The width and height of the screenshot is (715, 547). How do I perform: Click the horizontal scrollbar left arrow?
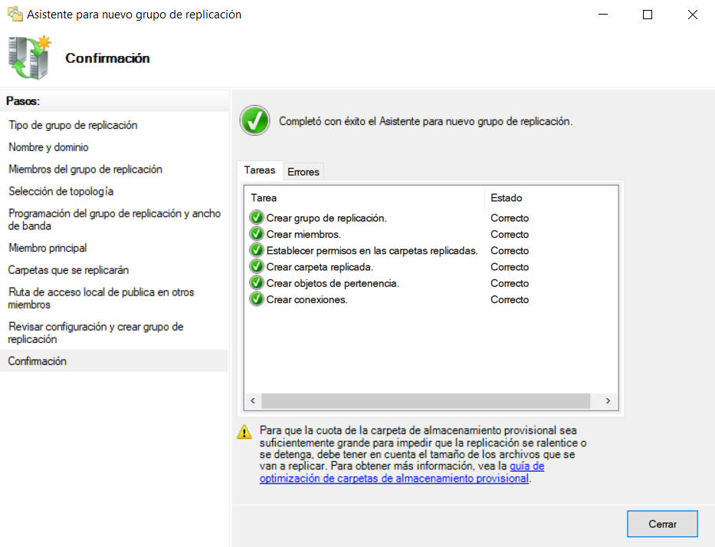point(253,401)
